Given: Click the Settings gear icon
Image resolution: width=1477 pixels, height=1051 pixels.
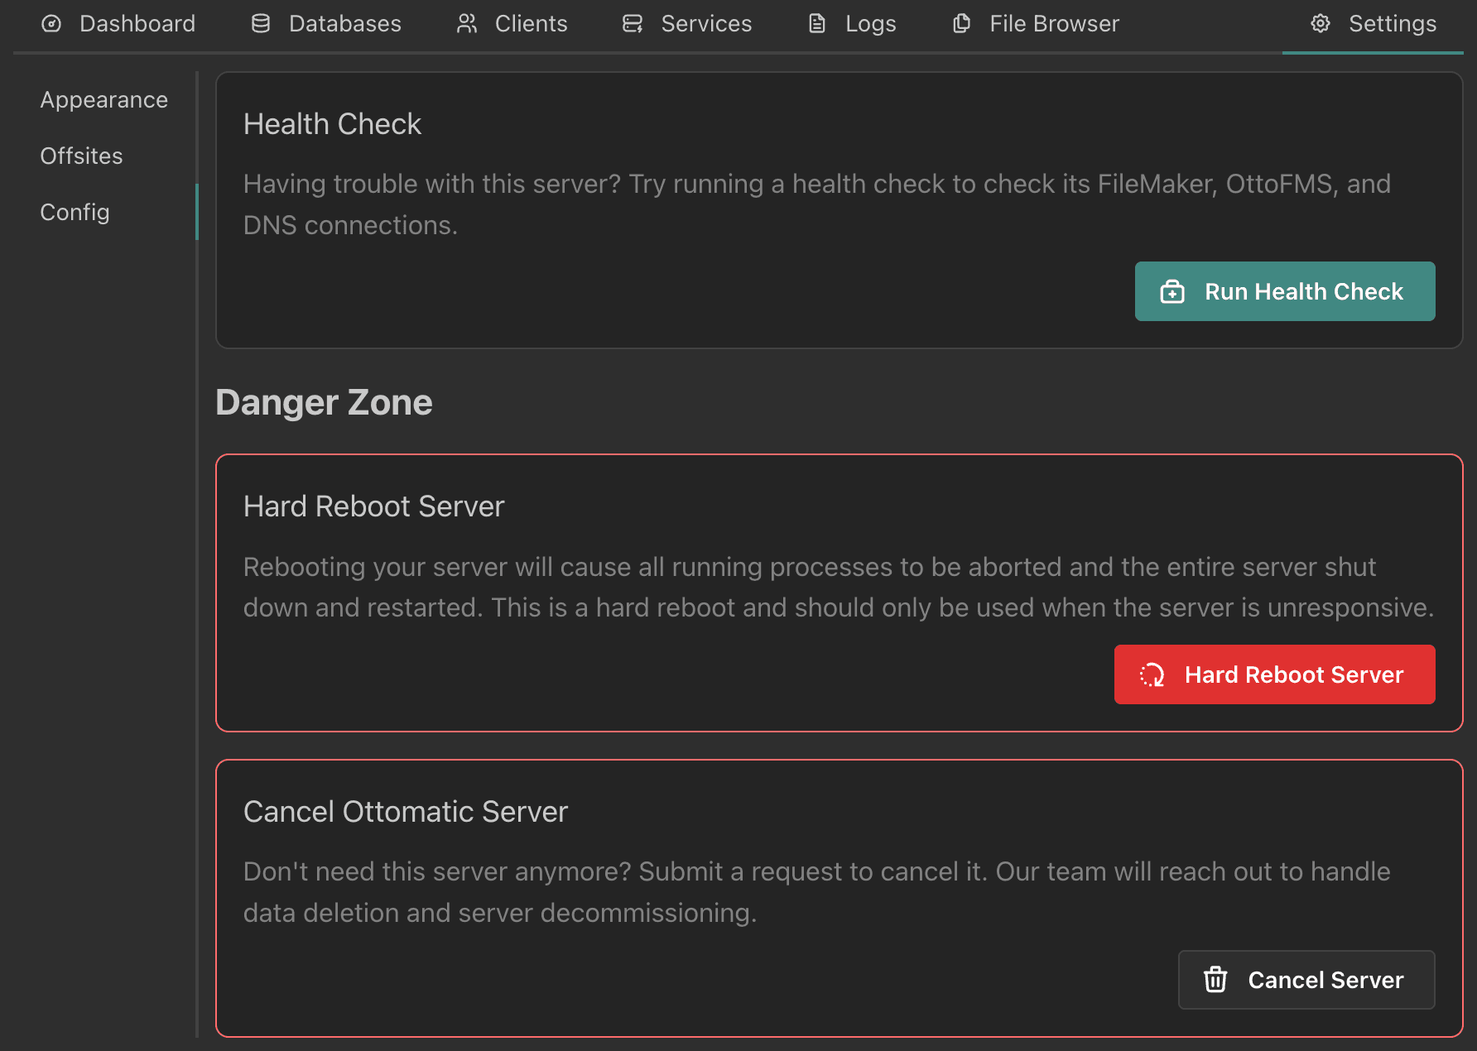Looking at the screenshot, I should (1321, 24).
